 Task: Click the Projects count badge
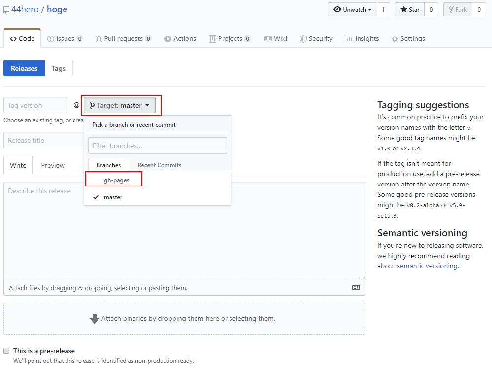point(248,38)
